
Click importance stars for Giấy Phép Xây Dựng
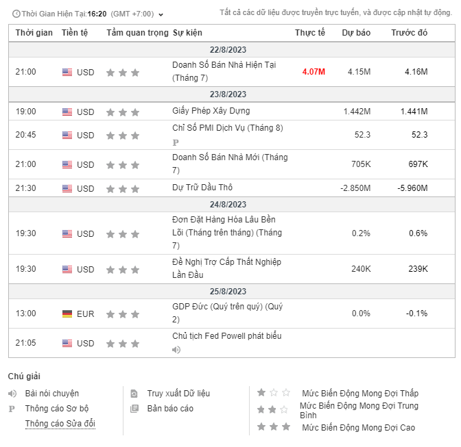pyautogui.click(x=123, y=112)
